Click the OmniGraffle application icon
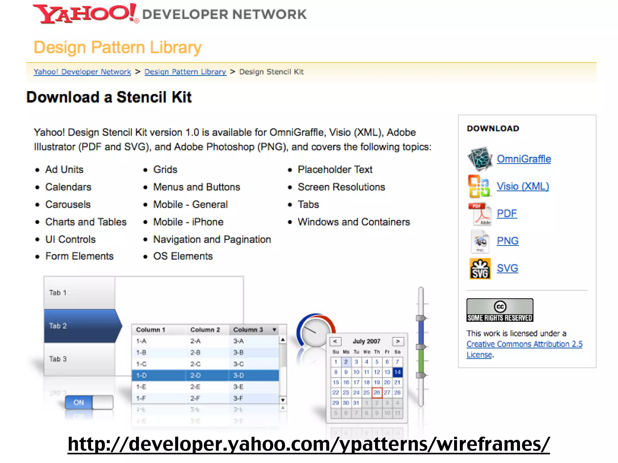Viewport: 618px width, 463px height. [x=480, y=159]
